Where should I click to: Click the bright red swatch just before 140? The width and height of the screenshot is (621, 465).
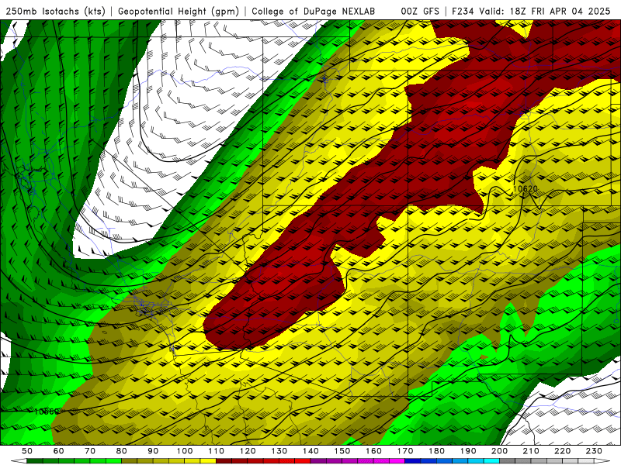point(303,461)
